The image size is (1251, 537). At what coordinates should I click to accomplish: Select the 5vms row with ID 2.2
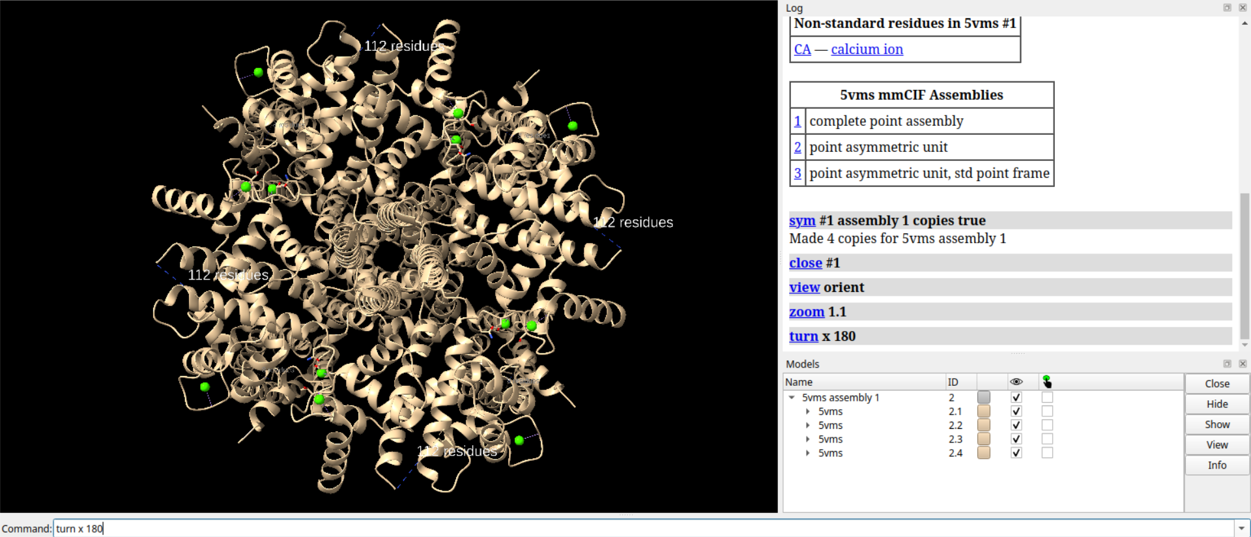(x=830, y=425)
